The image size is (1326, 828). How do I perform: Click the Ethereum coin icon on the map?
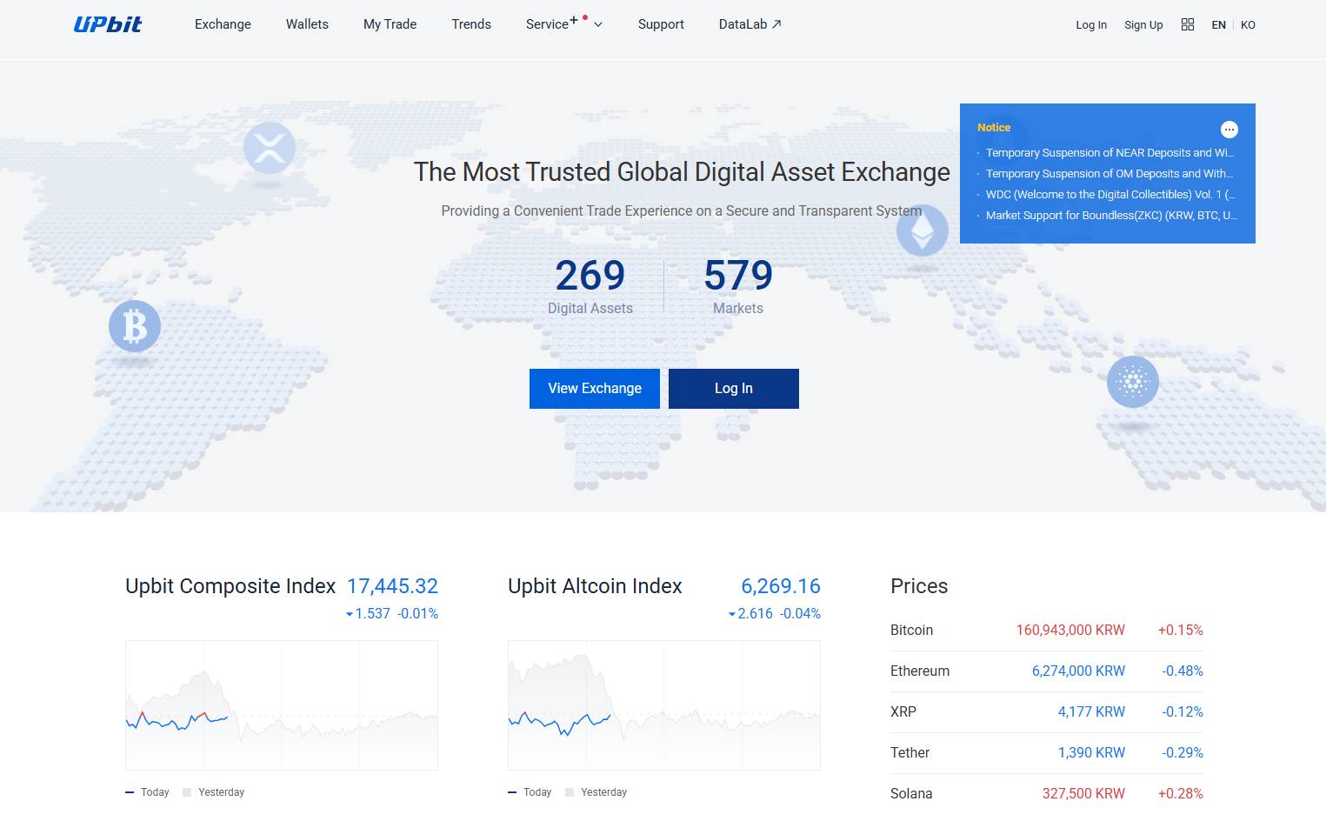coord(922,230)
